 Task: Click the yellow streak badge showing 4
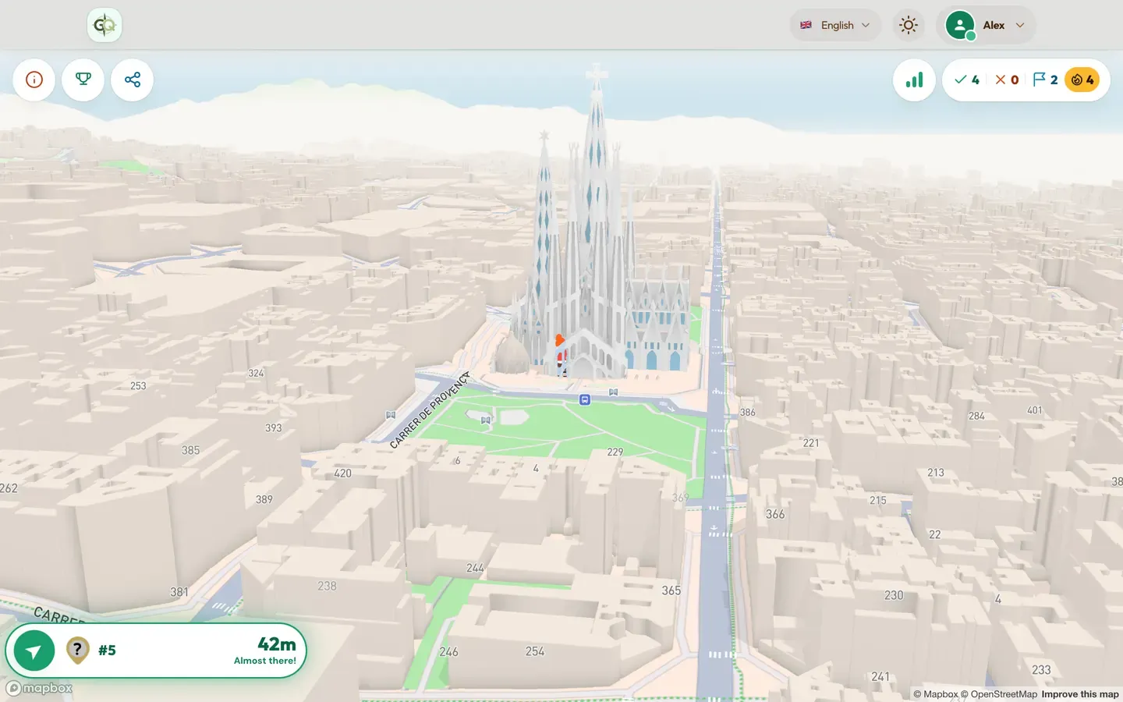tap(1082, 80)
